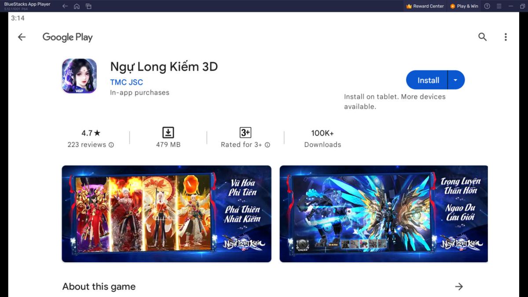Click the 100K+ downloads count
The image size is (528, 297).
[x=323, y=133]
